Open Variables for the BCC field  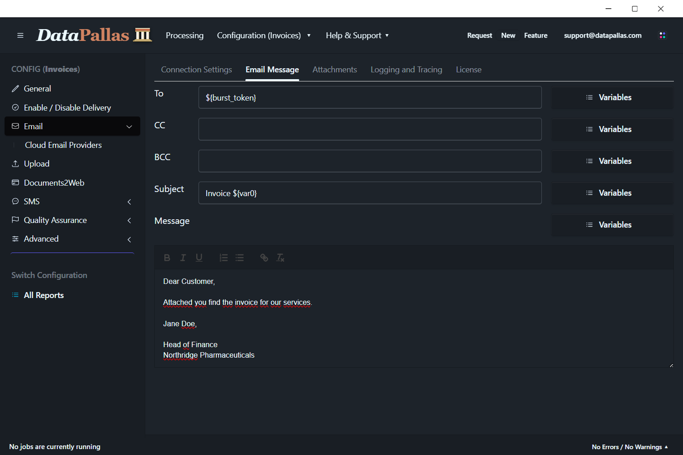(x=612, y=161)
